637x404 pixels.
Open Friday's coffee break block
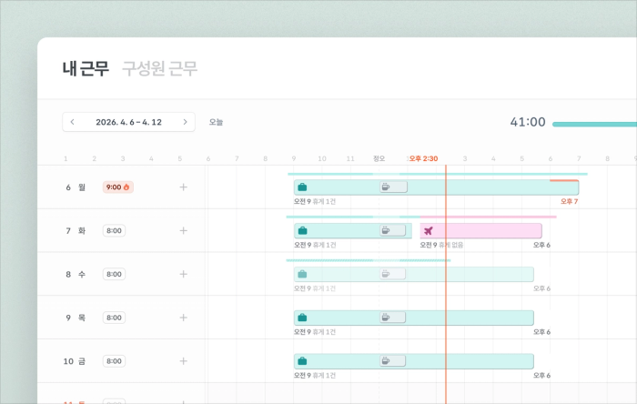[x=392, y=360]
